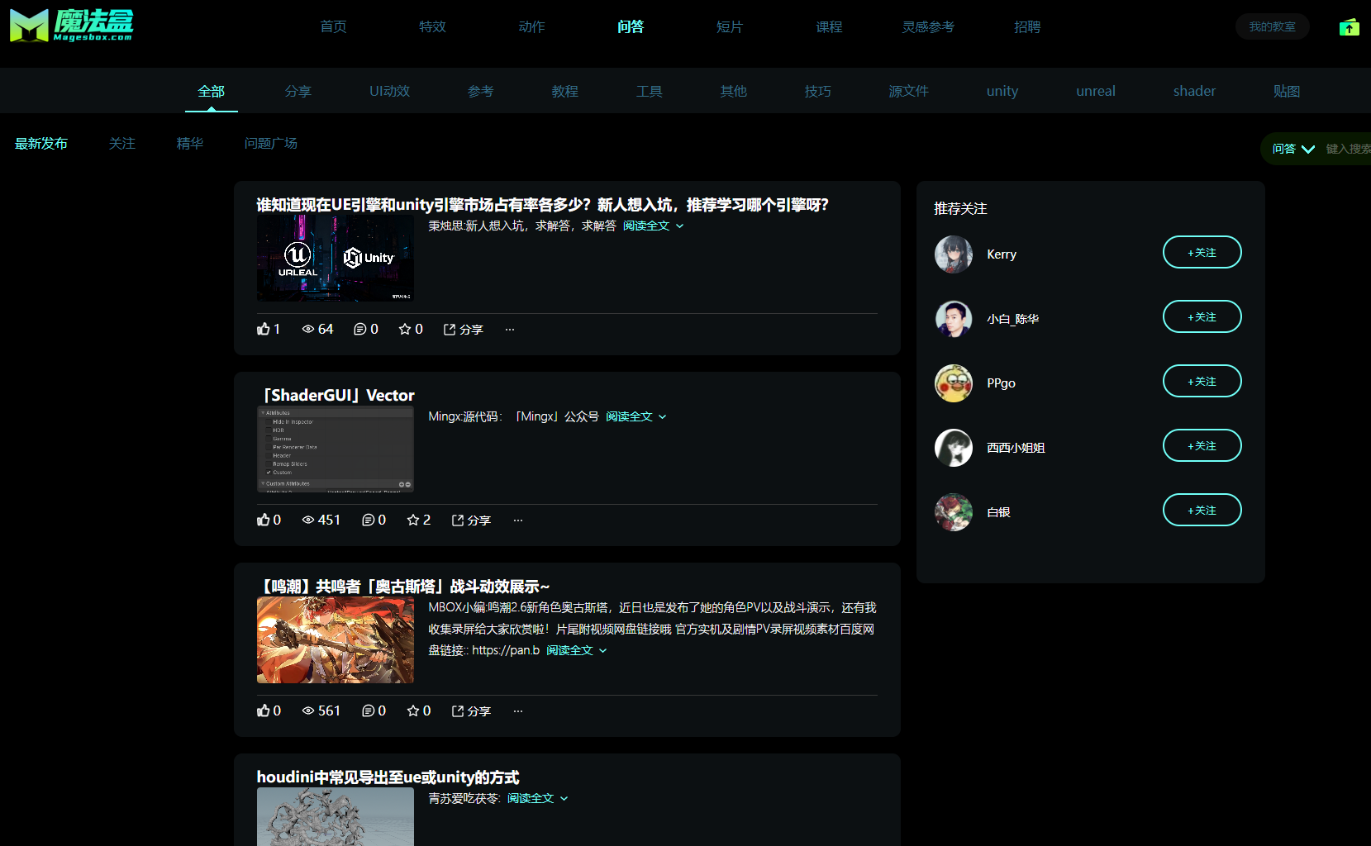Expand 阅读全文 on the 鸣潮 post
Viewport: 1371px width, 846px height.
[x=576, y=650]
